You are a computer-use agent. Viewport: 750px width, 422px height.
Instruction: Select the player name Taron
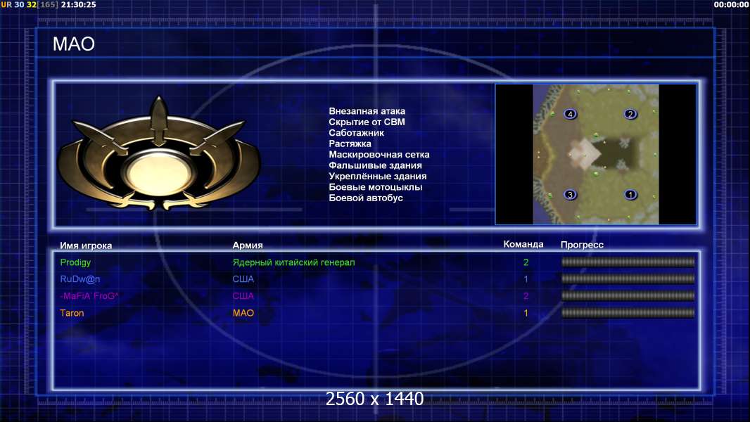[x=72, y=313]
